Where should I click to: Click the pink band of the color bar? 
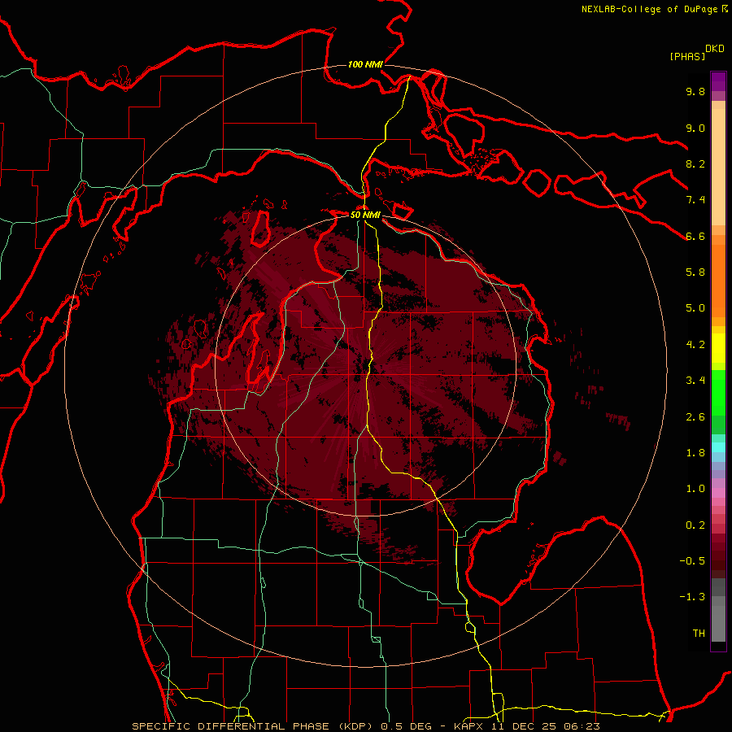[718, 493]
